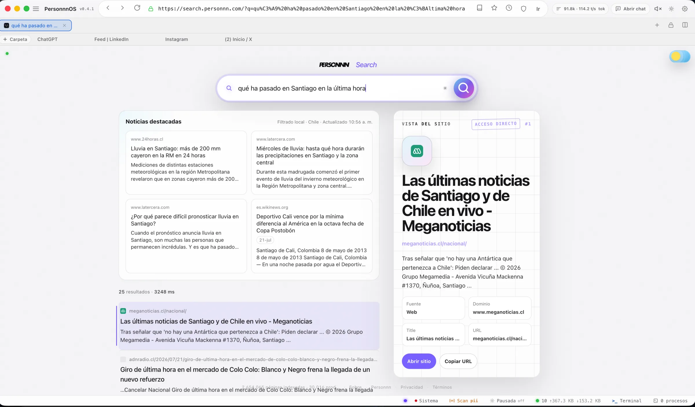
Task: Open the shield privacy icon
Action: coord(524,9)
